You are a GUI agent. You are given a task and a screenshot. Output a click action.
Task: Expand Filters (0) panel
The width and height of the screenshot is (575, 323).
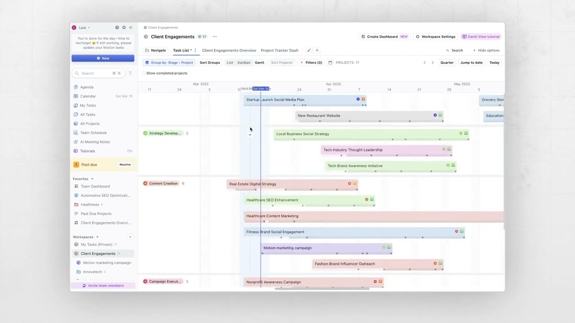click(311, 62)
